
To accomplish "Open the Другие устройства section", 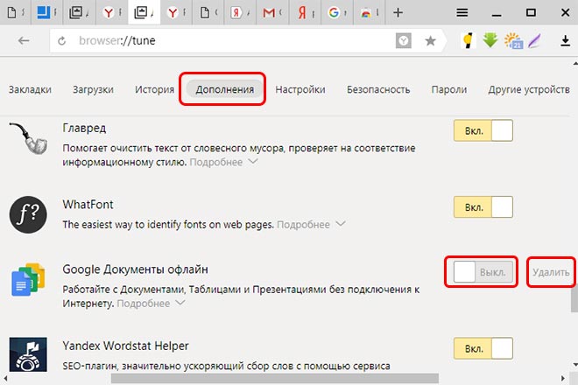I will click(529, 89).
